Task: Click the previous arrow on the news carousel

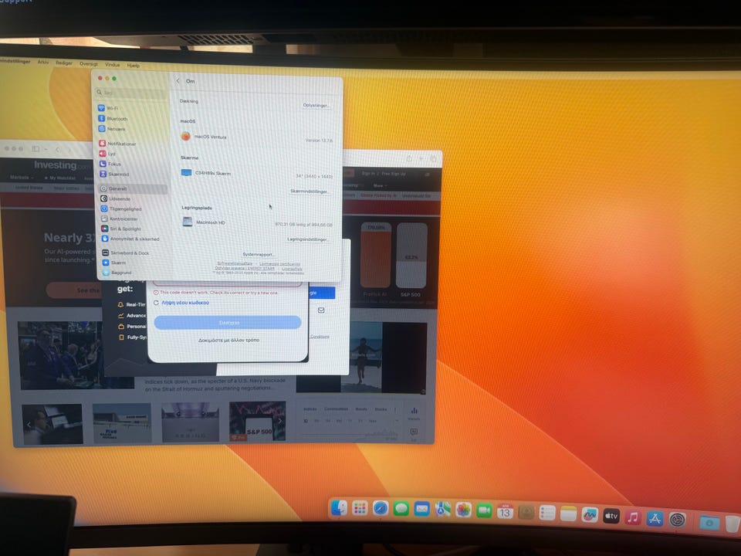Action: 29,425
